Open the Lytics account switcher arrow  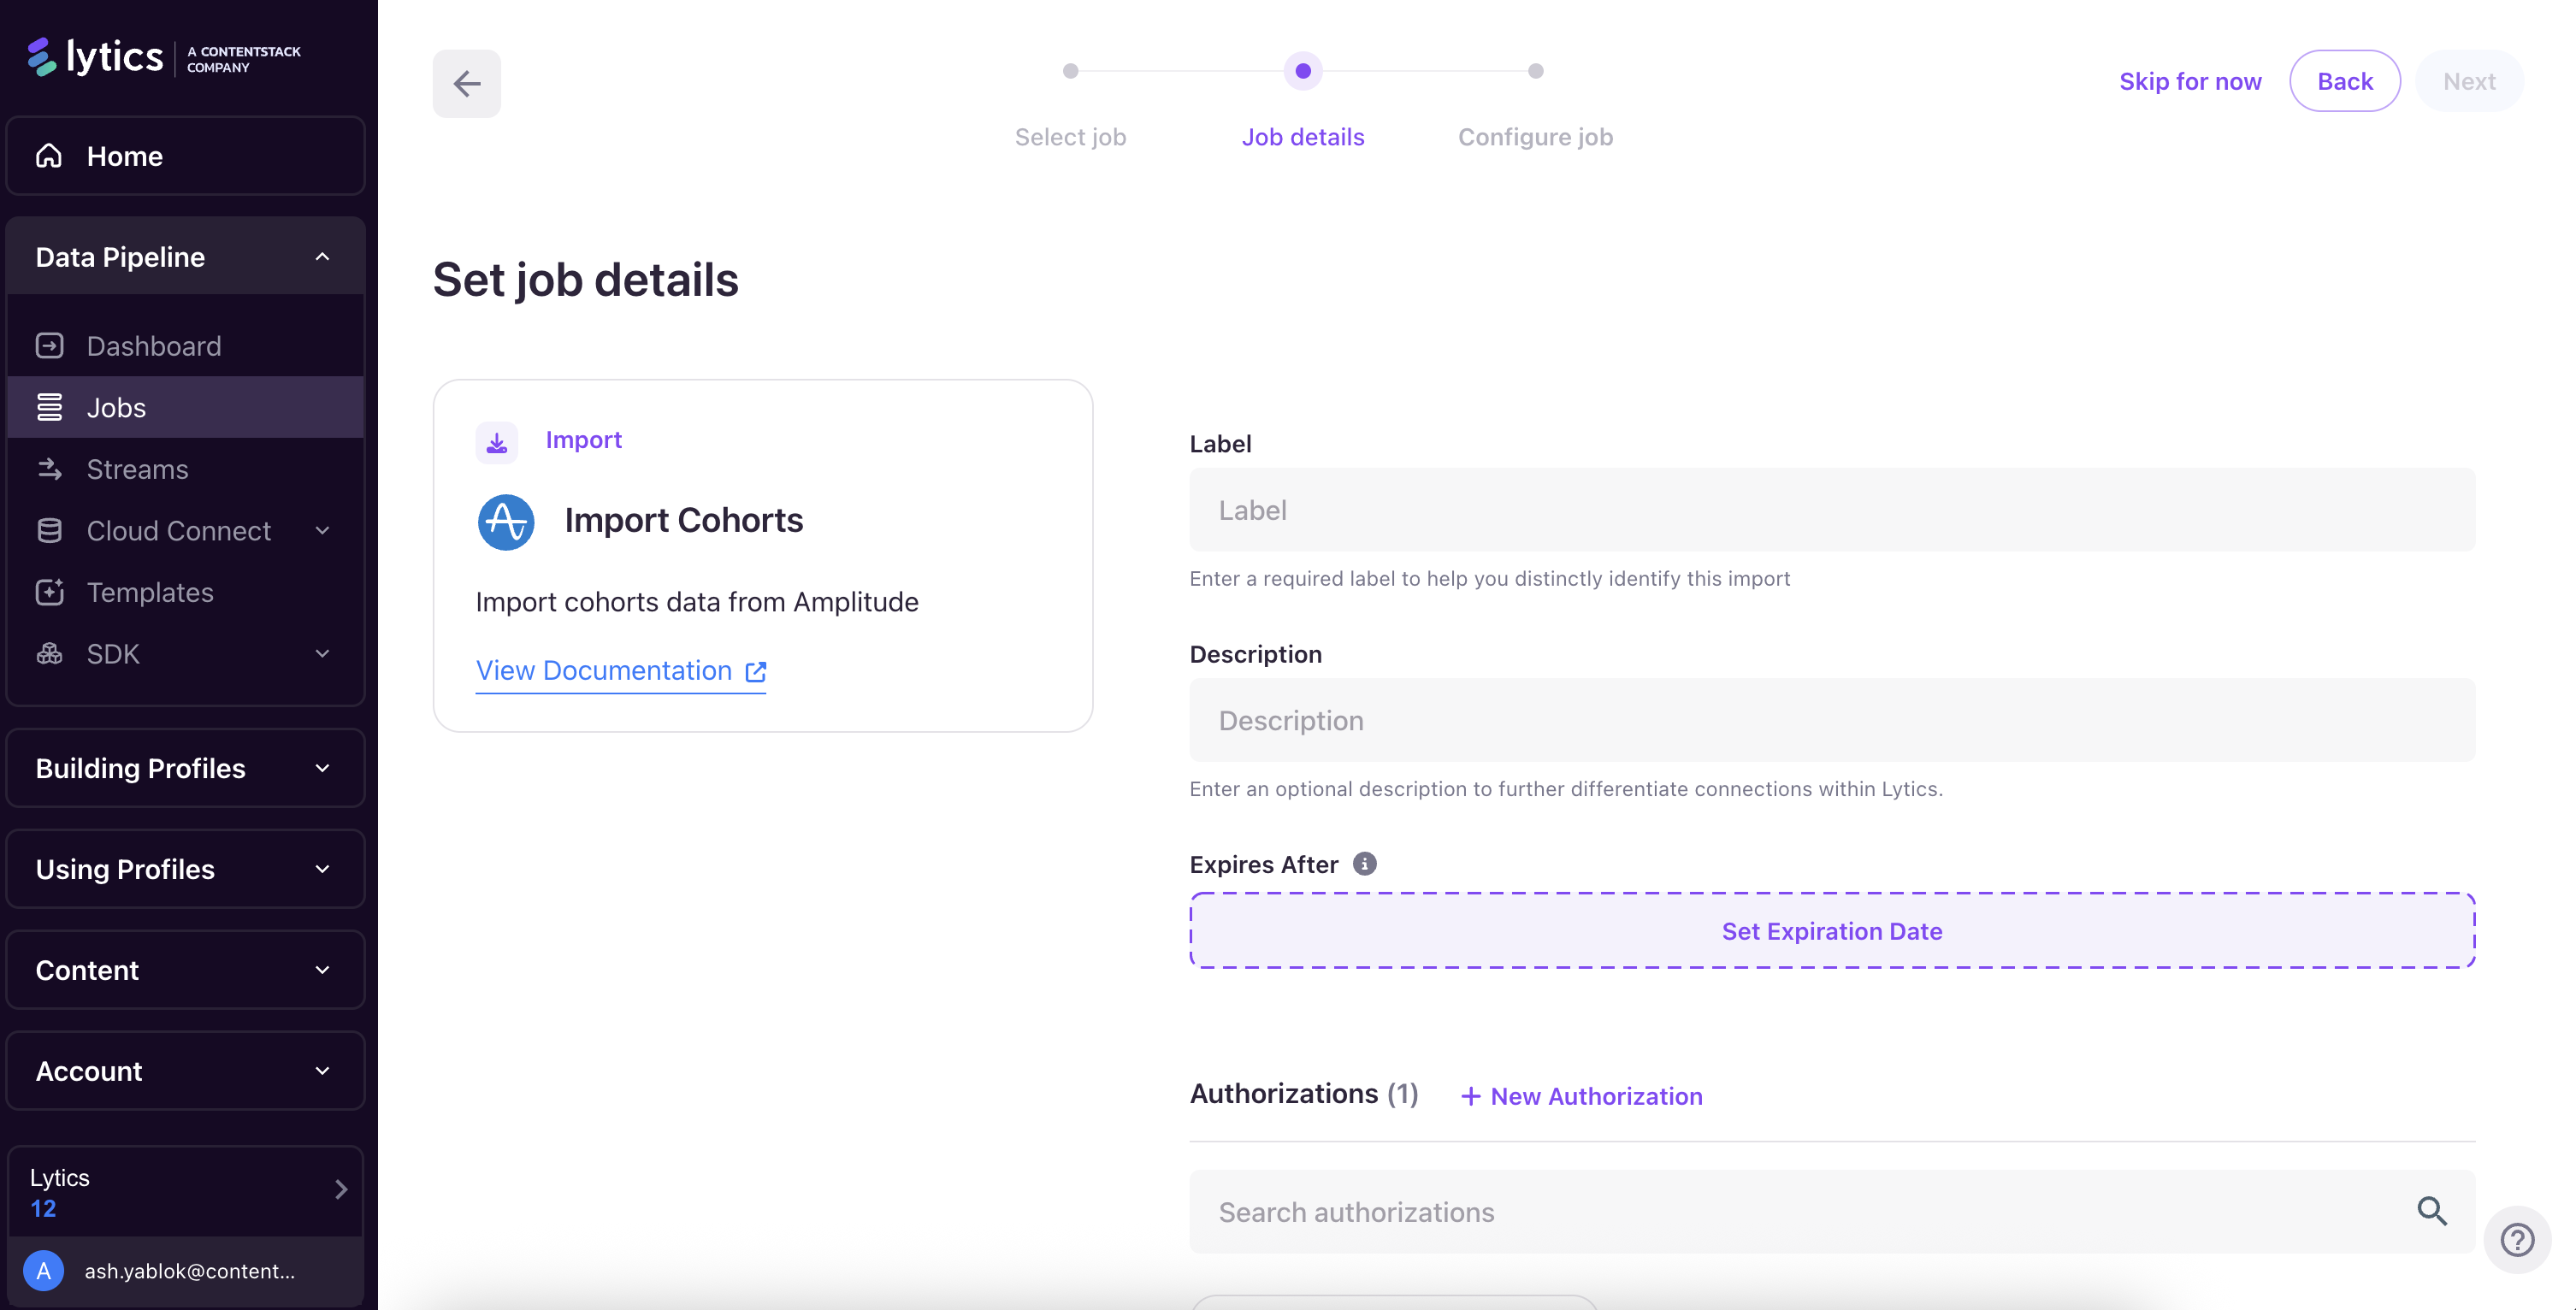tap(341, 1189)
